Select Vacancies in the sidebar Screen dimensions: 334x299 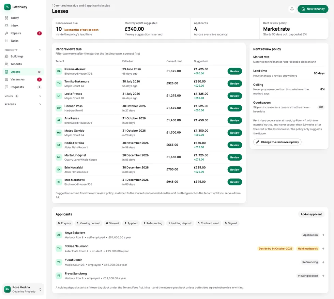[23, 79]
